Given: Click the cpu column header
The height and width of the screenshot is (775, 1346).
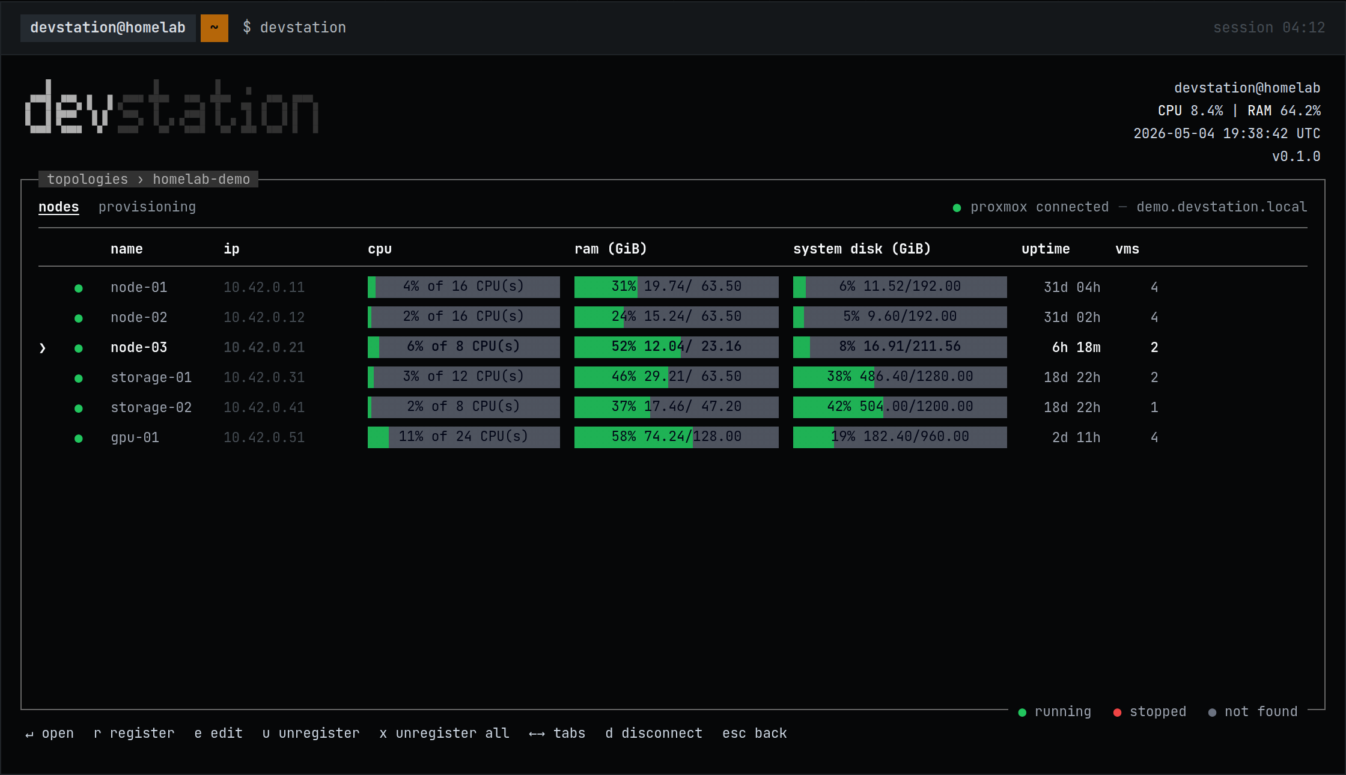Looking at the screenshot, I should point(380,249).
